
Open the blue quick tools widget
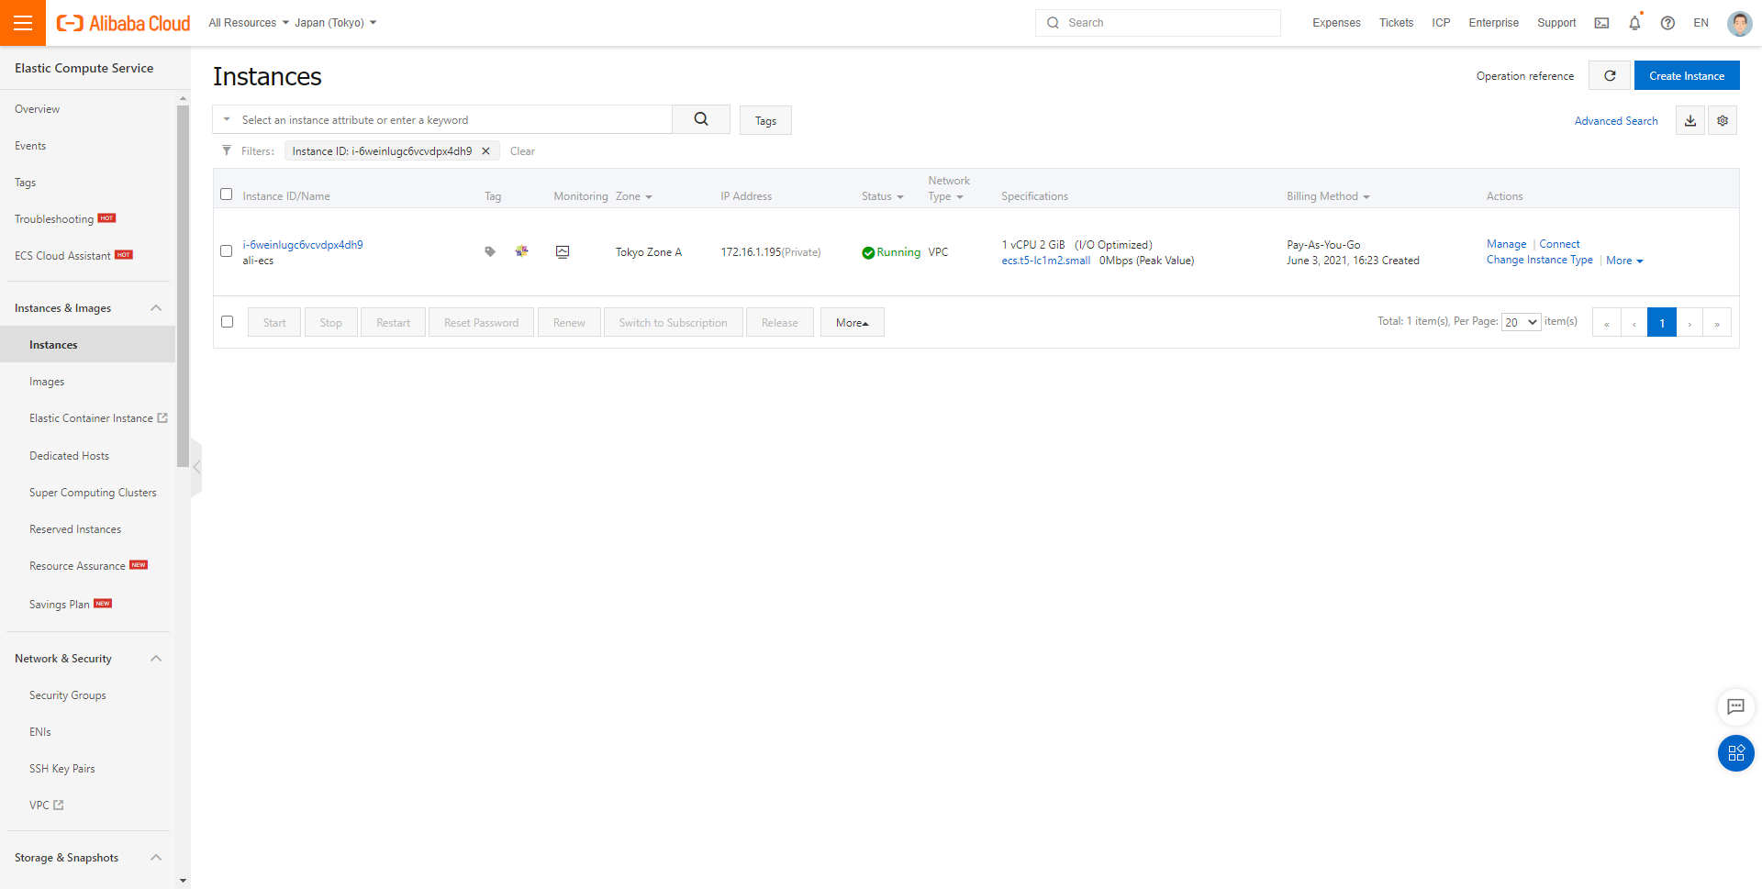(x=1735, y=753)
